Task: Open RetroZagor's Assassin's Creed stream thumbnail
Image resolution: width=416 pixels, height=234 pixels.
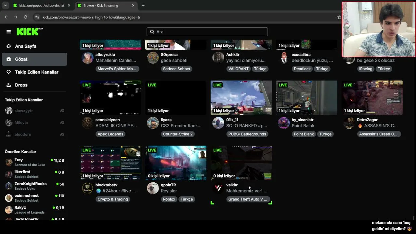Action: [372, 97]
